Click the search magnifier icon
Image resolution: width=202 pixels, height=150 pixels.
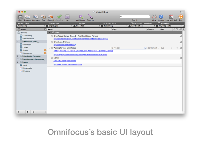(x=121, y=16)
